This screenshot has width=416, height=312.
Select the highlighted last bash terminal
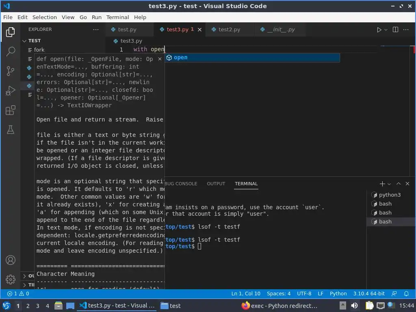click(x=390, y=221)
